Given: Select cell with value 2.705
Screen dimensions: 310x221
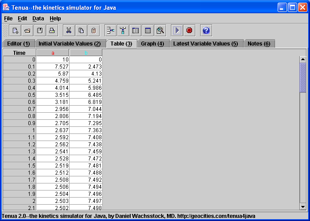Looking at the screenshot, I should [53, 123].
